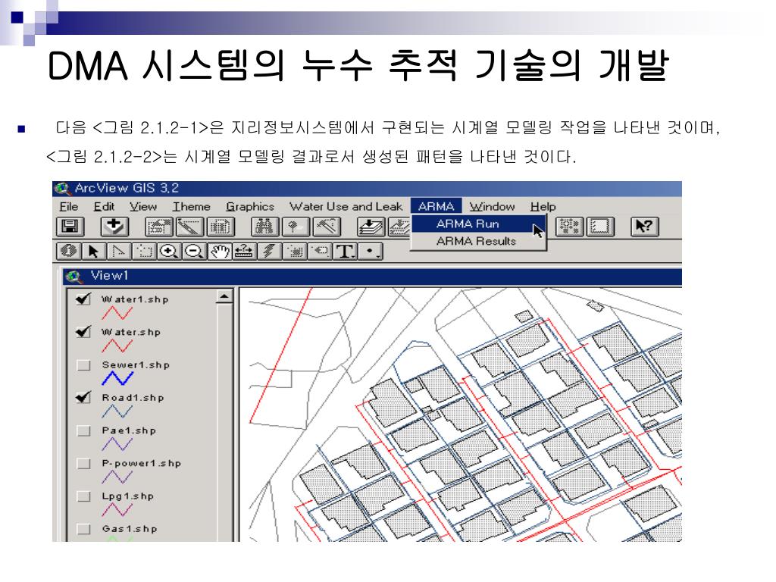Select the Hot Link lightning tool
Image resolution: width=776 pixels, height=582 pixels.
coord(271,252)
